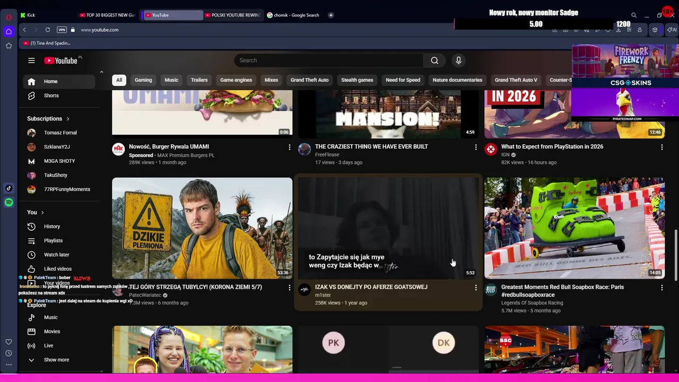Click the VPN badge in address bar
The width and height of the screenshot is (679, 382).
(62, 30)
